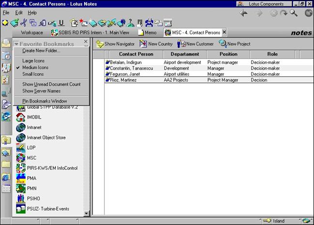Viewport: 314px width, 225px height.
Task: Click the MSC database bookmark icon
Action: pyautogui.click(x=21, y=158)
